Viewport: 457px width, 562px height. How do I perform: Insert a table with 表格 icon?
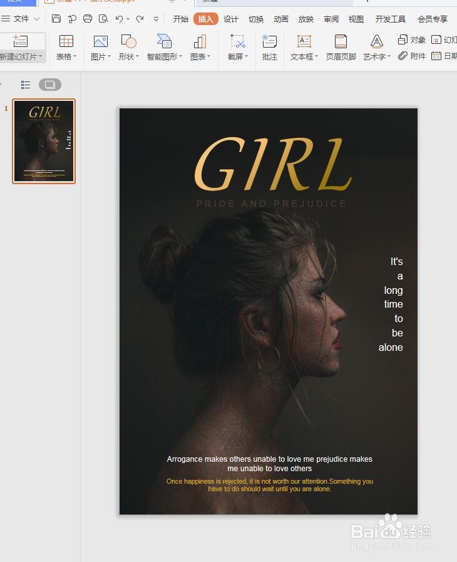[x=66, y=41]
